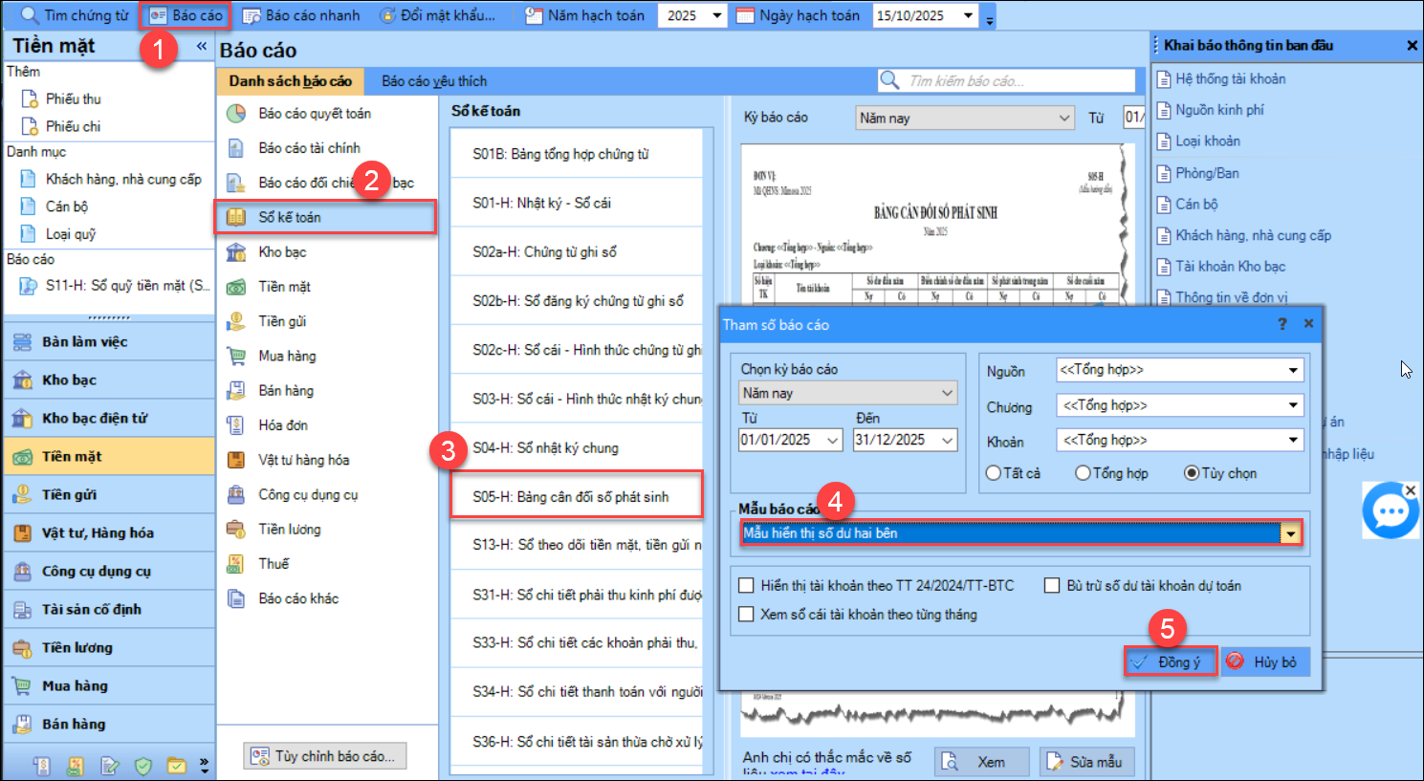Click the Báo cáo quyết toán pie icon
Screen dimensions: 1424x781
coord(236,114)
